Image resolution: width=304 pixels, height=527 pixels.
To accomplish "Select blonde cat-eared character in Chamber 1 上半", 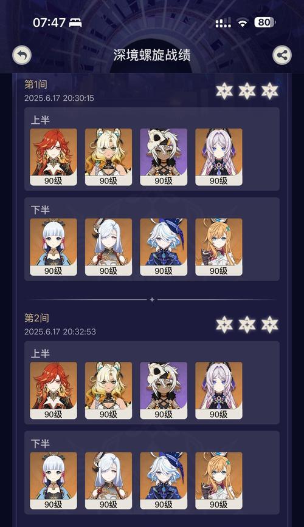I will (108, 157).
